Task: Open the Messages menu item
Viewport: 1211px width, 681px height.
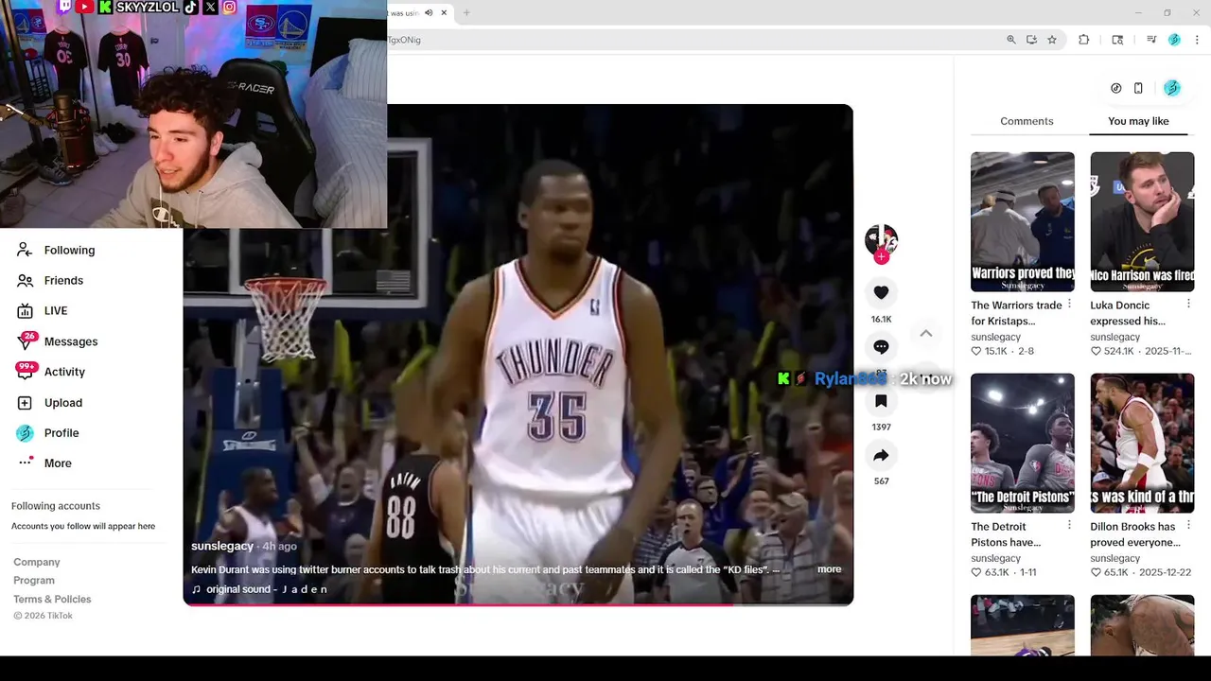Action: point(71,341)
